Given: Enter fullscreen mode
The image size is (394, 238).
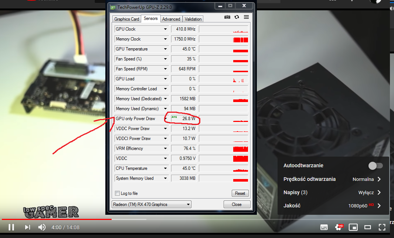Looking at the screenshot, I should click(382, 227).
